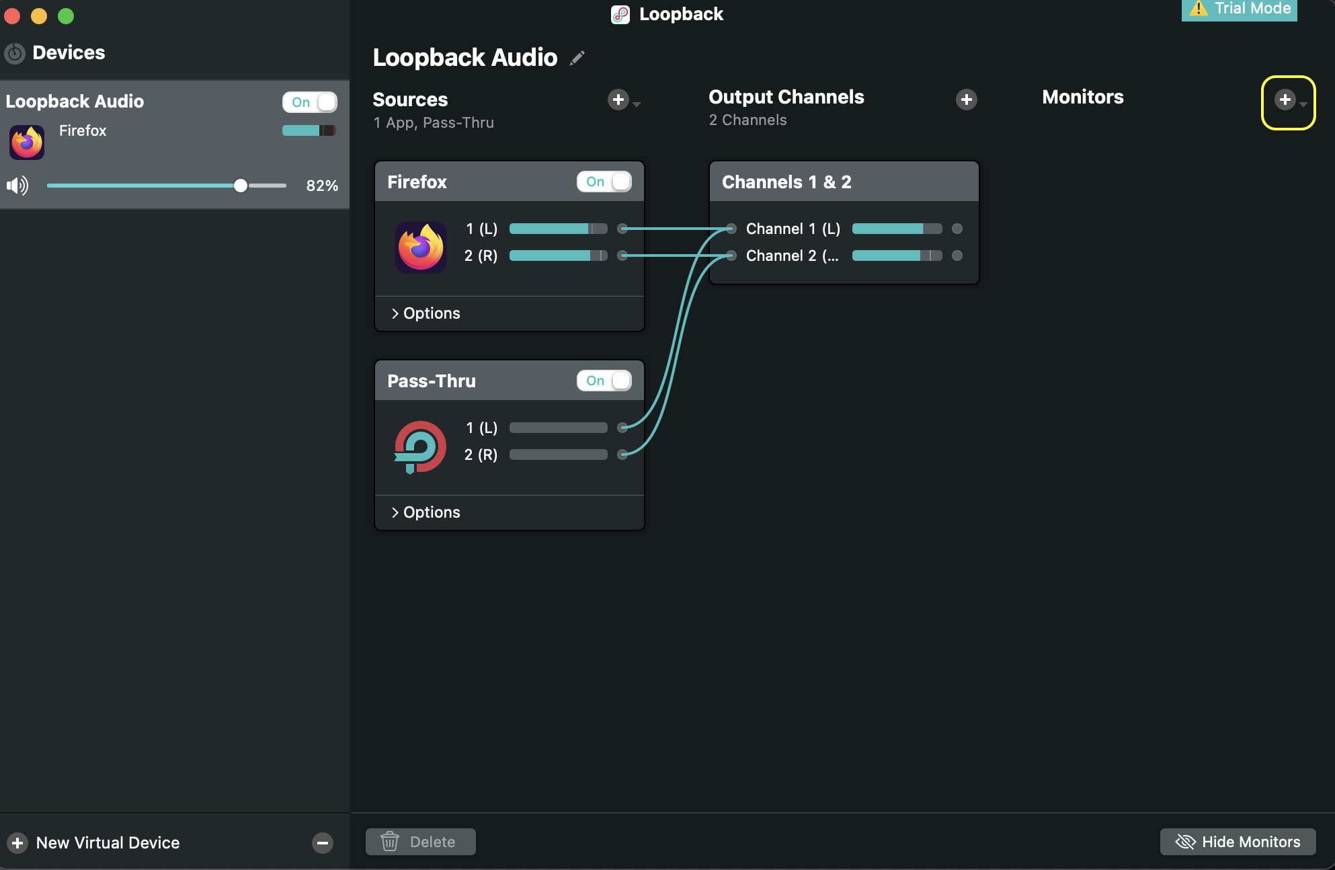This screenshot has height=870, width=1335.
Task: Toggle Loopback Audio device switch in sidebar
Action: (309, 102)
